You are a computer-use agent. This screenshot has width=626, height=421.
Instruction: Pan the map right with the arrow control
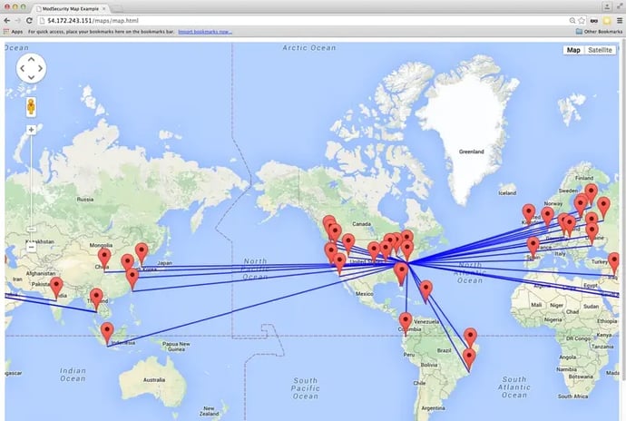click(x=40, y=69)
